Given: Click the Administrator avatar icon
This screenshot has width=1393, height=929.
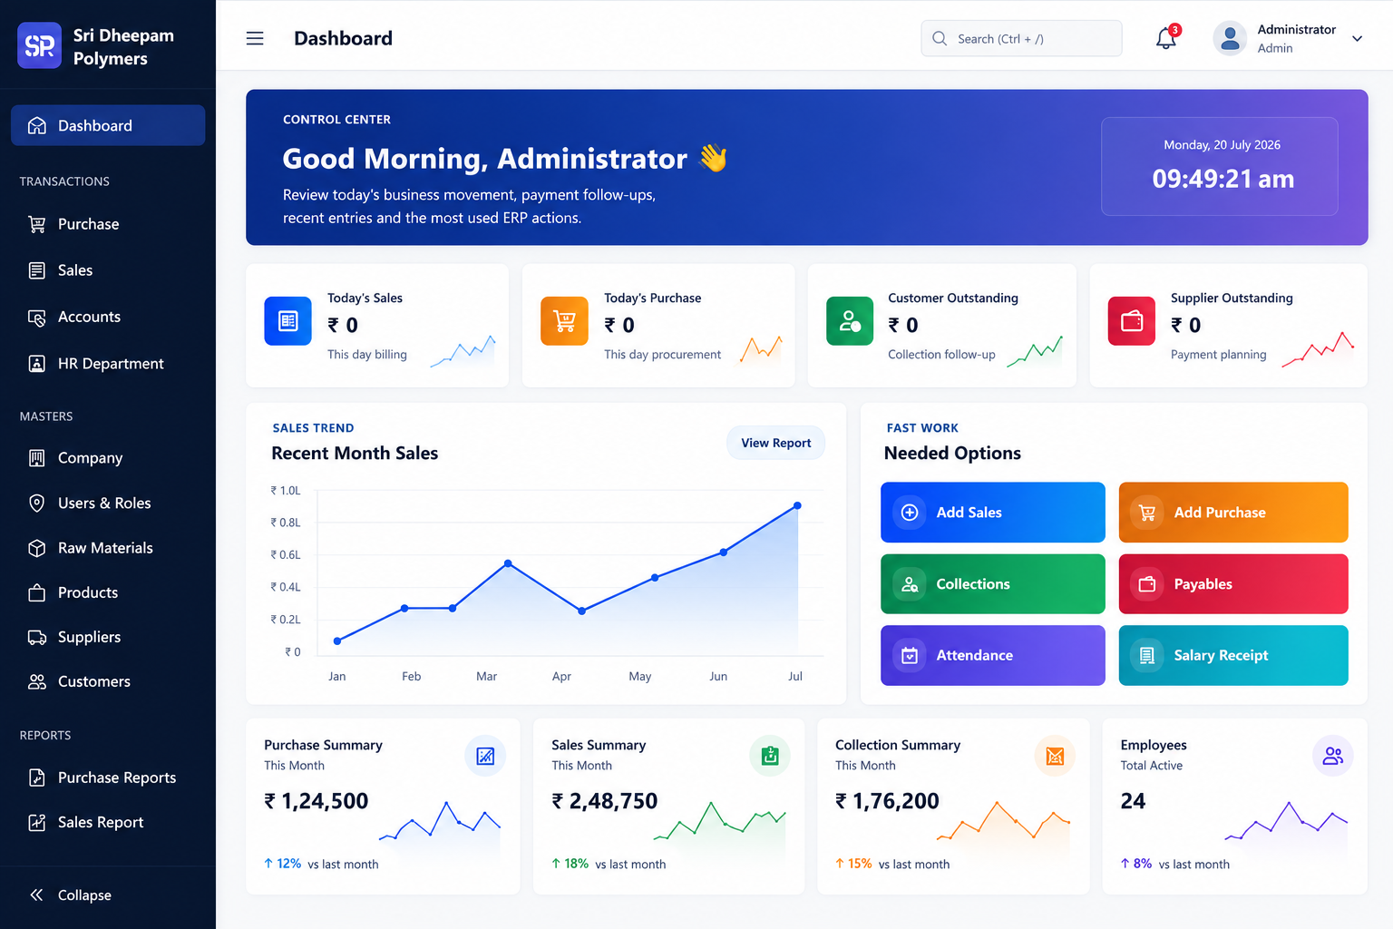Looking at the screenshot, I should 1230,38.
